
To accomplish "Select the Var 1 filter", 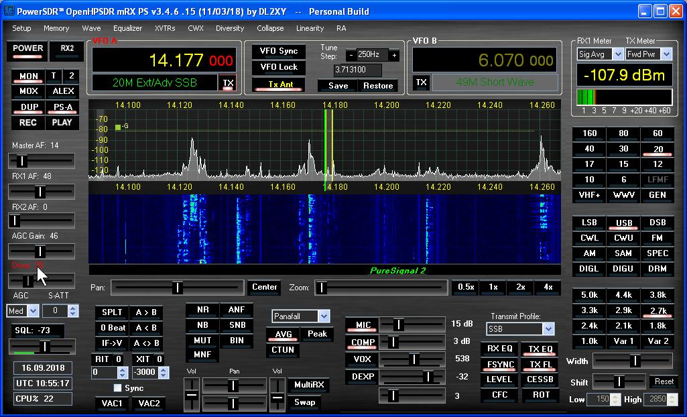I will pyautogui.click(x=623, y=341).
